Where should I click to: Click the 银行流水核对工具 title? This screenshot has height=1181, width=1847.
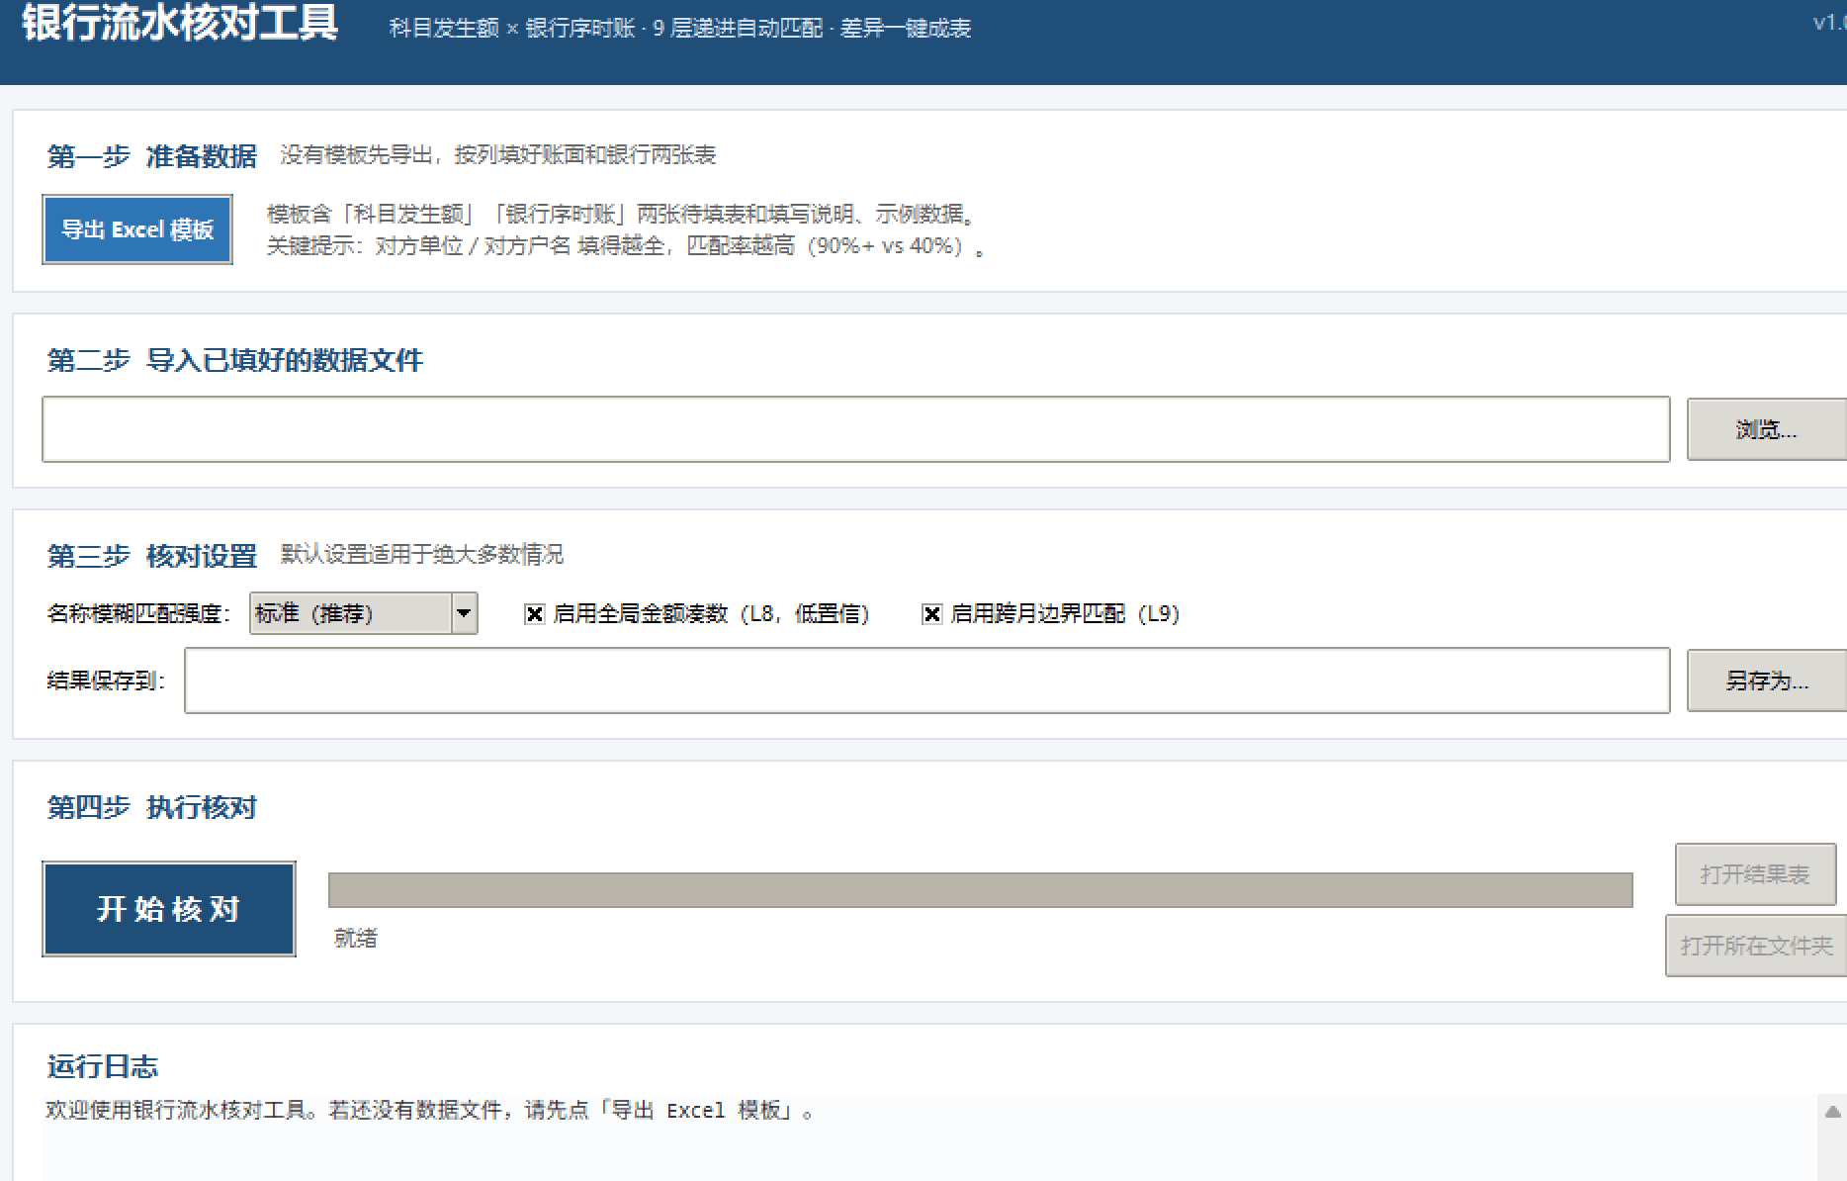point(180,23)
